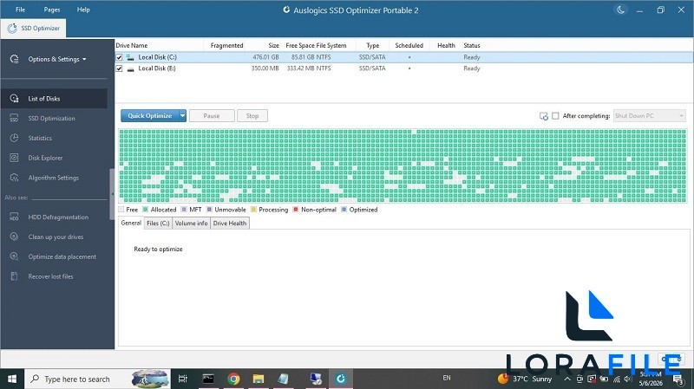
Task: Click the 333.42 MB free space cell
Action: pyautogui.click(x=300, y=68)
